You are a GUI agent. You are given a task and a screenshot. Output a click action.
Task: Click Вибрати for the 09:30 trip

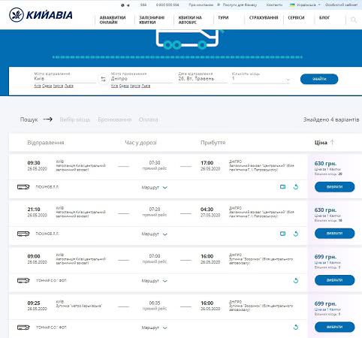(334, 187)
